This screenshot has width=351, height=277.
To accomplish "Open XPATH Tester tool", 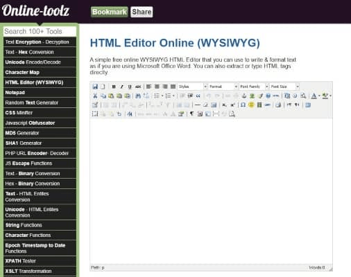I will pyautogui.click(x=40, y=261).
